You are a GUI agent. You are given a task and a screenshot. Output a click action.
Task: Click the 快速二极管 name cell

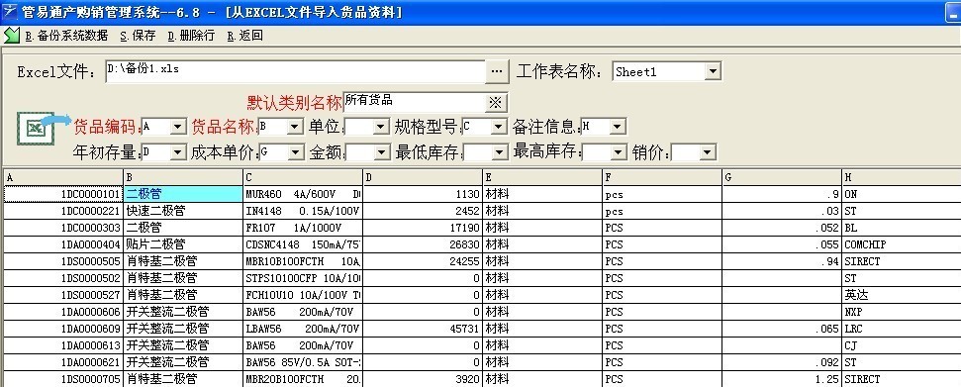(183, 211)
